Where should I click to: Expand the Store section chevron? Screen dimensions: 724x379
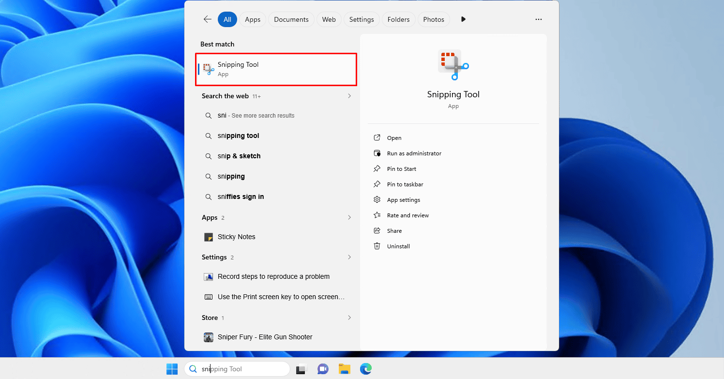[x=349, y=318]
